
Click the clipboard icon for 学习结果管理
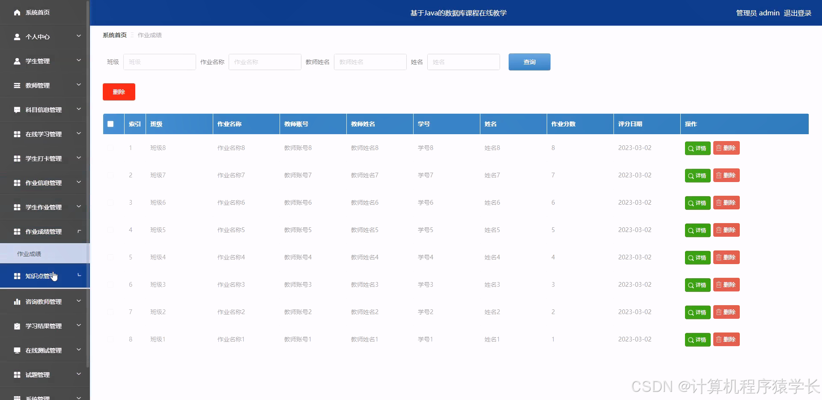[x=17, y=326]
